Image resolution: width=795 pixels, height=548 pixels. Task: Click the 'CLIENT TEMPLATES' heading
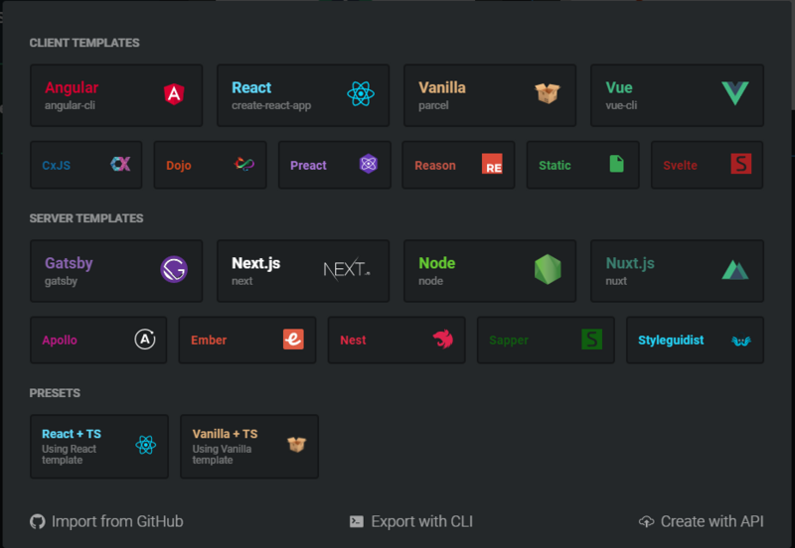click(x=84, y=43)
